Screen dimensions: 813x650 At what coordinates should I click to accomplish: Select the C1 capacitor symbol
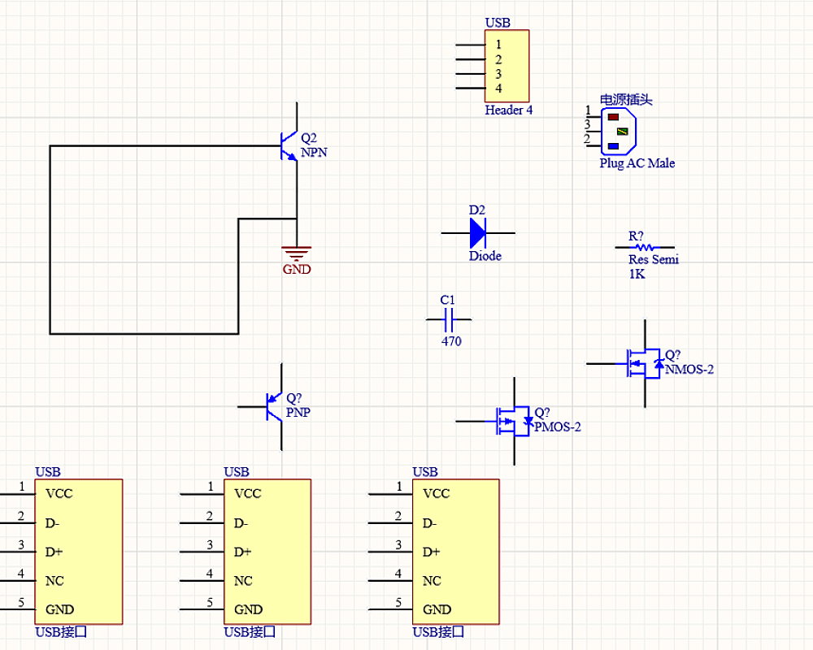point(448,320)
